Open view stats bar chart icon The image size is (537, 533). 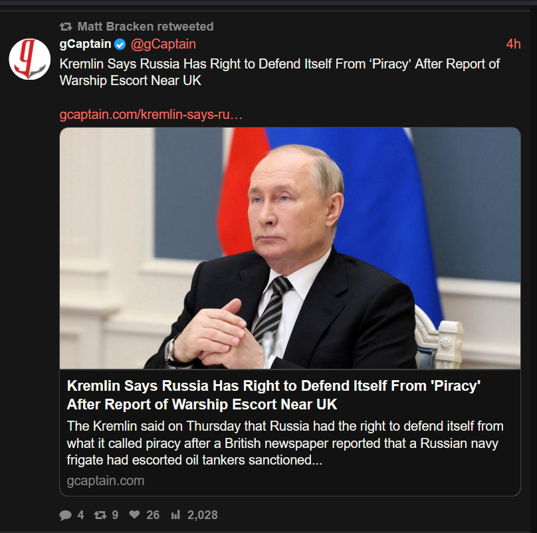(175, 514)
